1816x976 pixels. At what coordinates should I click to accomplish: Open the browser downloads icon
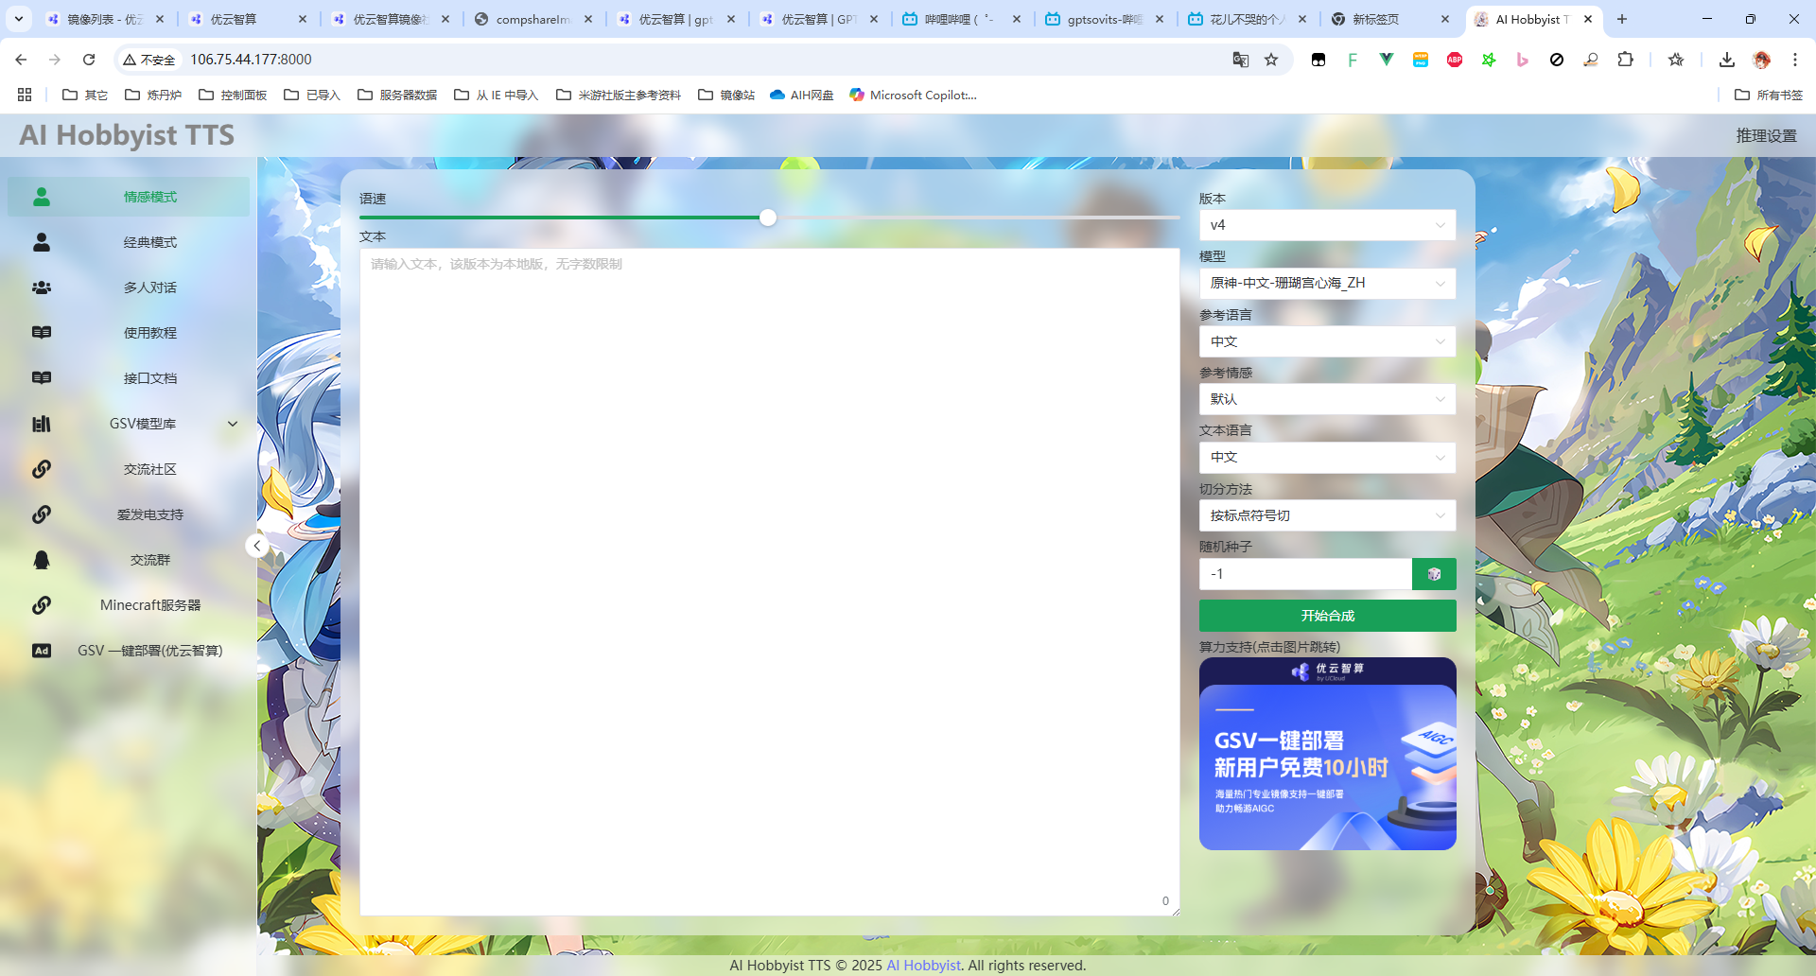[1727, 60]
